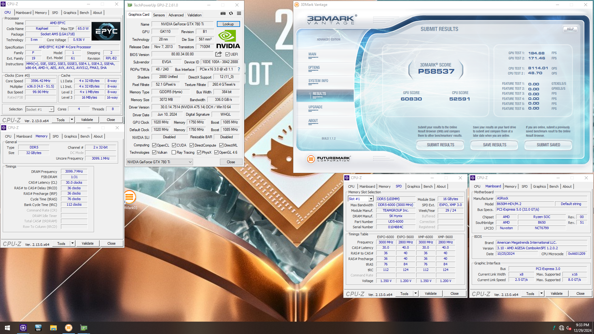
Task: Expand Tools arrow in CPU-Z Memory window
Action: tap(72, 243)
